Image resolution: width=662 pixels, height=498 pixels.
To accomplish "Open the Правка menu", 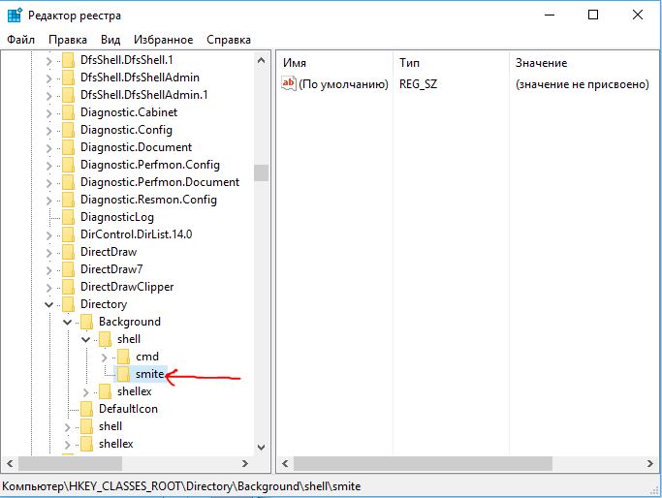I will [x=68, y=40].
